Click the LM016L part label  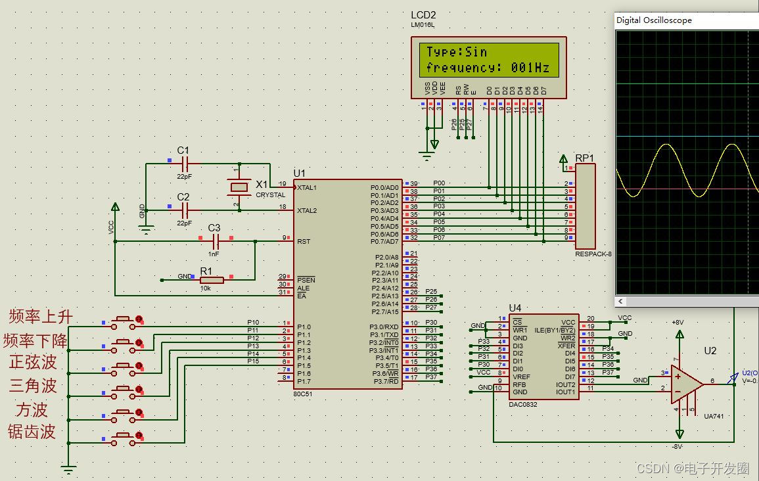[x=423, y=25]
